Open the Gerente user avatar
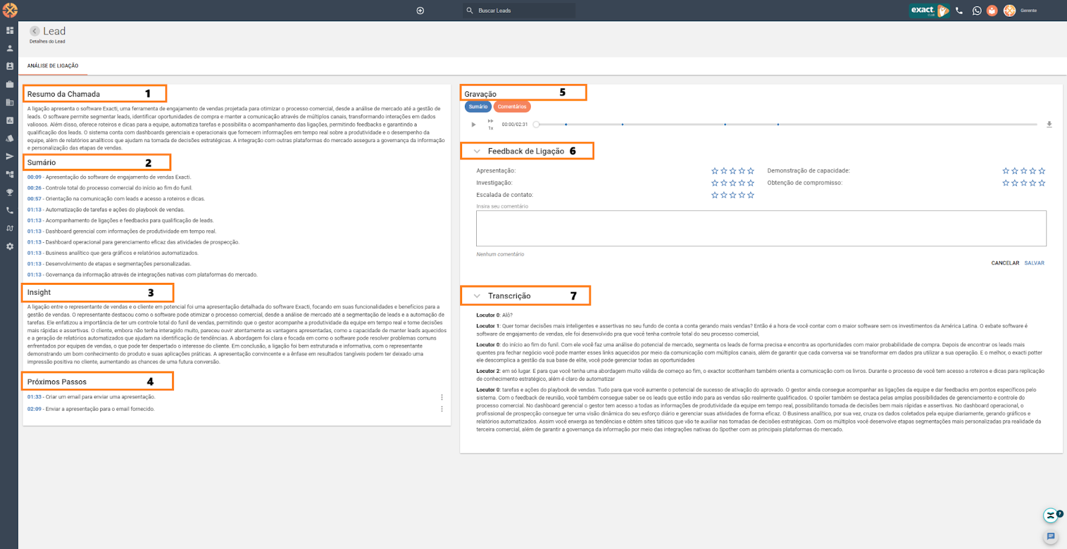Image resolution: width=1067 pixels, height=549 pixels. coord(1010,11)
